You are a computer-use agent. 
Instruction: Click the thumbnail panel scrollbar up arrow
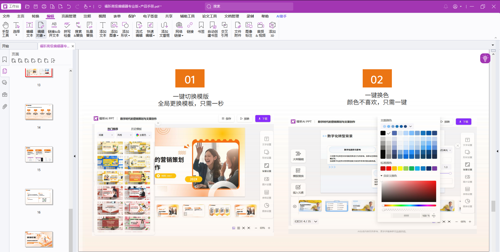(x=71, y=71)
